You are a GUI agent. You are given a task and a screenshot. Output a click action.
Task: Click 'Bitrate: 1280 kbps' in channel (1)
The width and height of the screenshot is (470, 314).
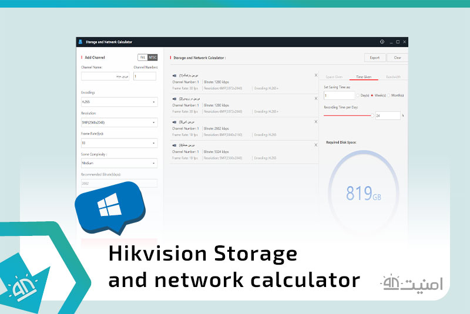(x=216, y=82)
